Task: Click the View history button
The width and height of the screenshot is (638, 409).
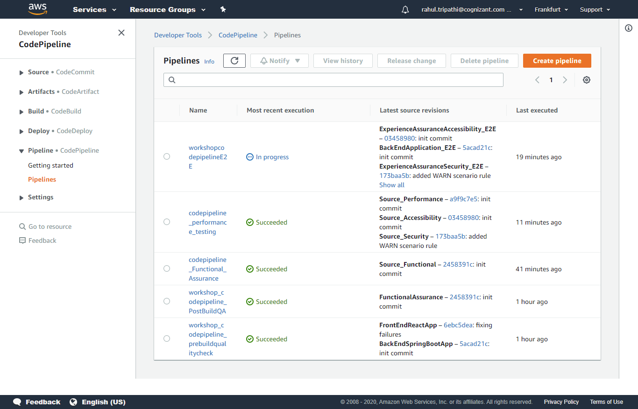Action: (343, 61)
